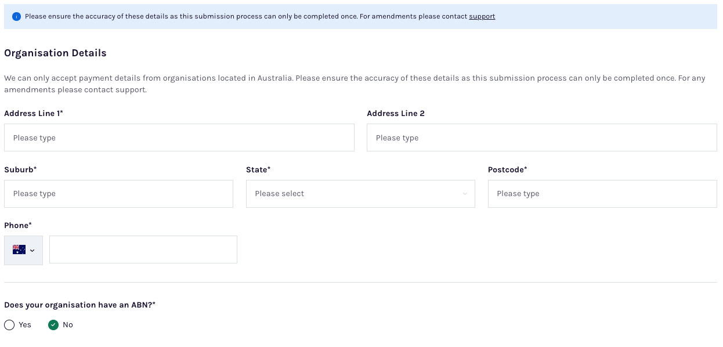This screenshot has height=347, width=723.
Task: Click the State dropdown arrow icon
Action: (x=465, y=194)
